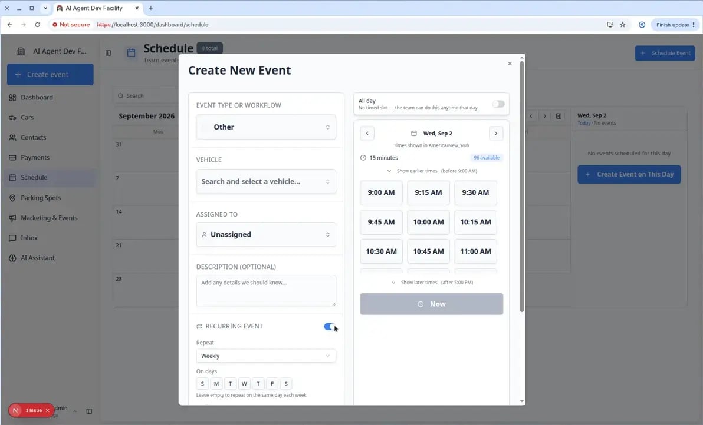Open the vehicle search dropdown
This screenshot has width=703, height=425.
266,182
